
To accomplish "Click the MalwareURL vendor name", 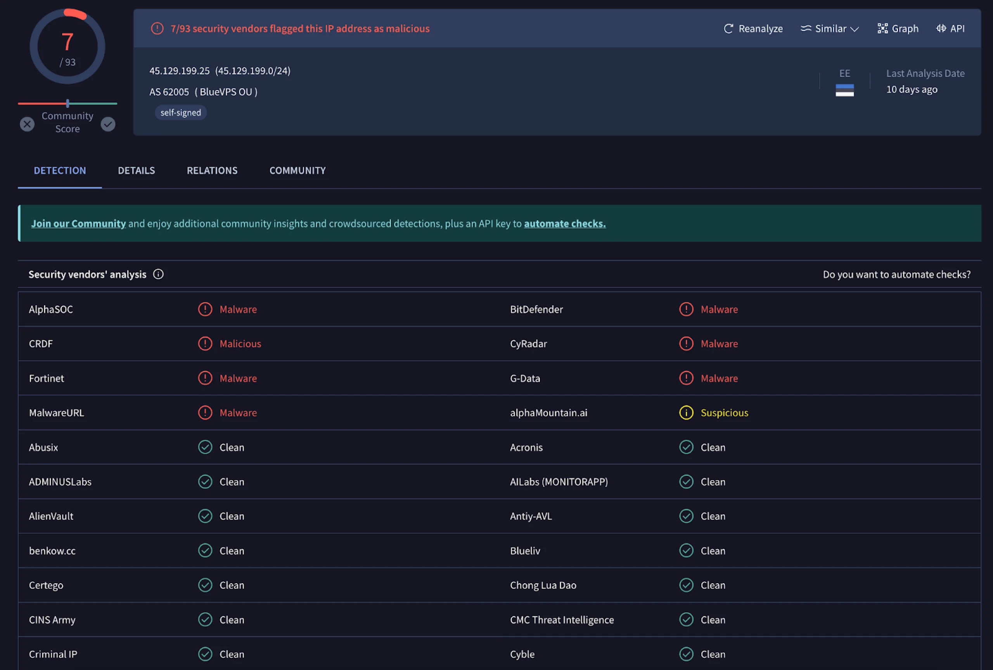I will 56,413.
